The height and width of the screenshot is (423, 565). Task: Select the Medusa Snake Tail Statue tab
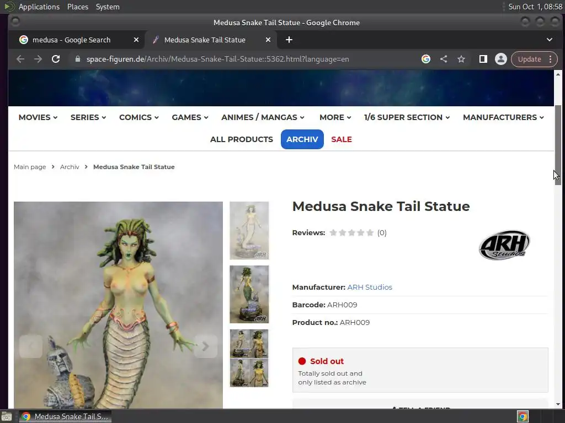click(x=205, y=40)
